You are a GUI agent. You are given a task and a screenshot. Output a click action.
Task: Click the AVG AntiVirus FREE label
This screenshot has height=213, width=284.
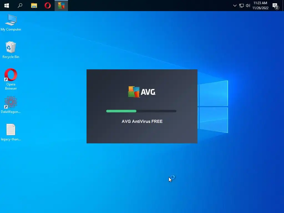point(142,121)
